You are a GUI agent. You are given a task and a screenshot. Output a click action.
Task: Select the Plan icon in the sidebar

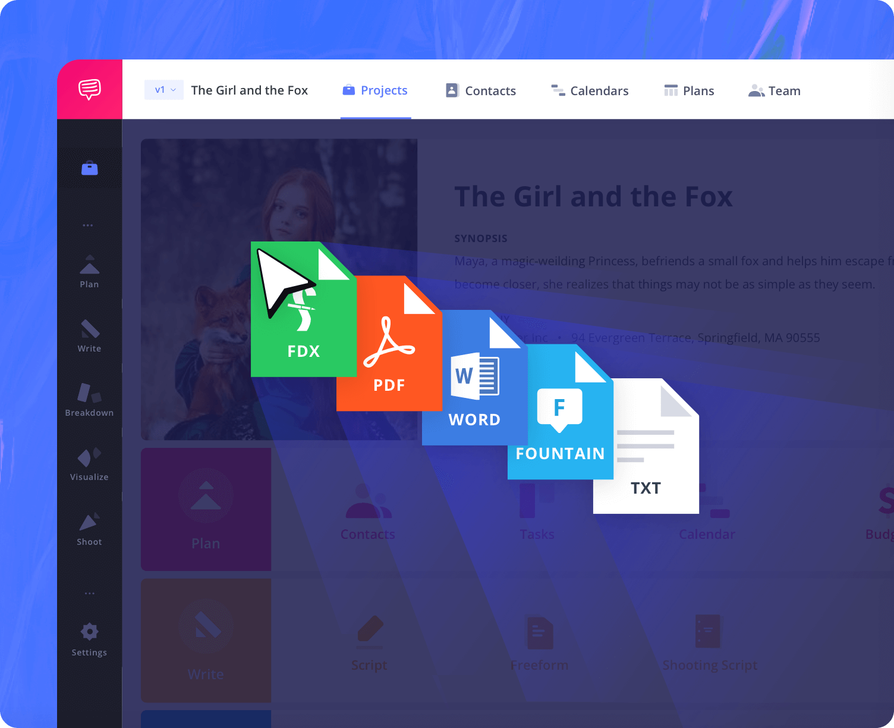tap(89, 266)
